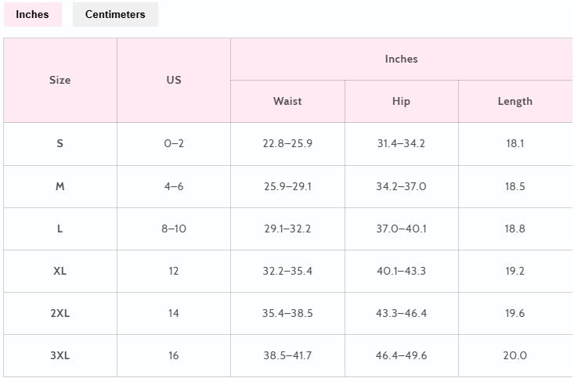This screenshot has height=378, width=574.
Task: Click the waist value 22.8–25.9
Action: [287, 143]
